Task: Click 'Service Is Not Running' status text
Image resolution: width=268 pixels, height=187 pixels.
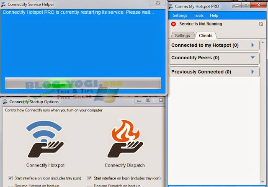Action: point(201,24)
